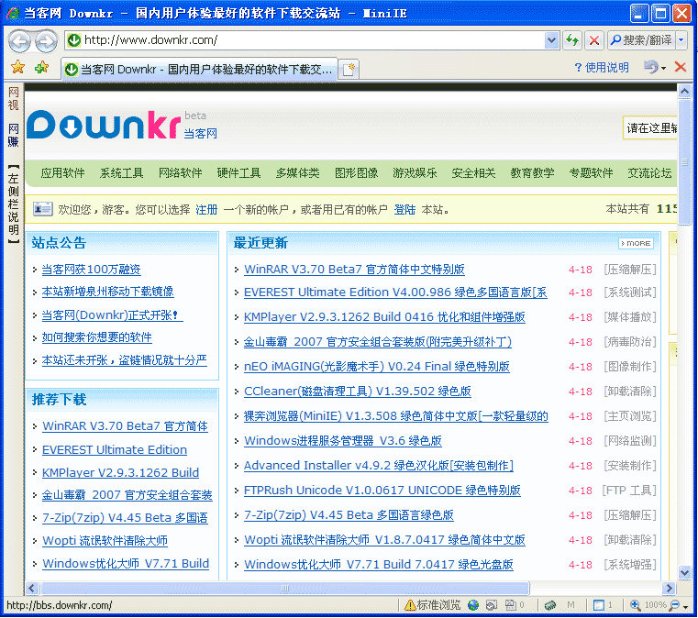Open the 图形图像 navigation menu

point(356,172)
